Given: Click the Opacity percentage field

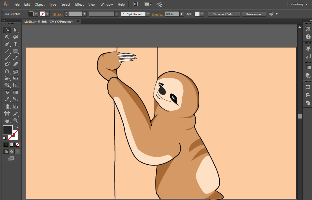Looking at the screenshot, I should tap(172, 14).
